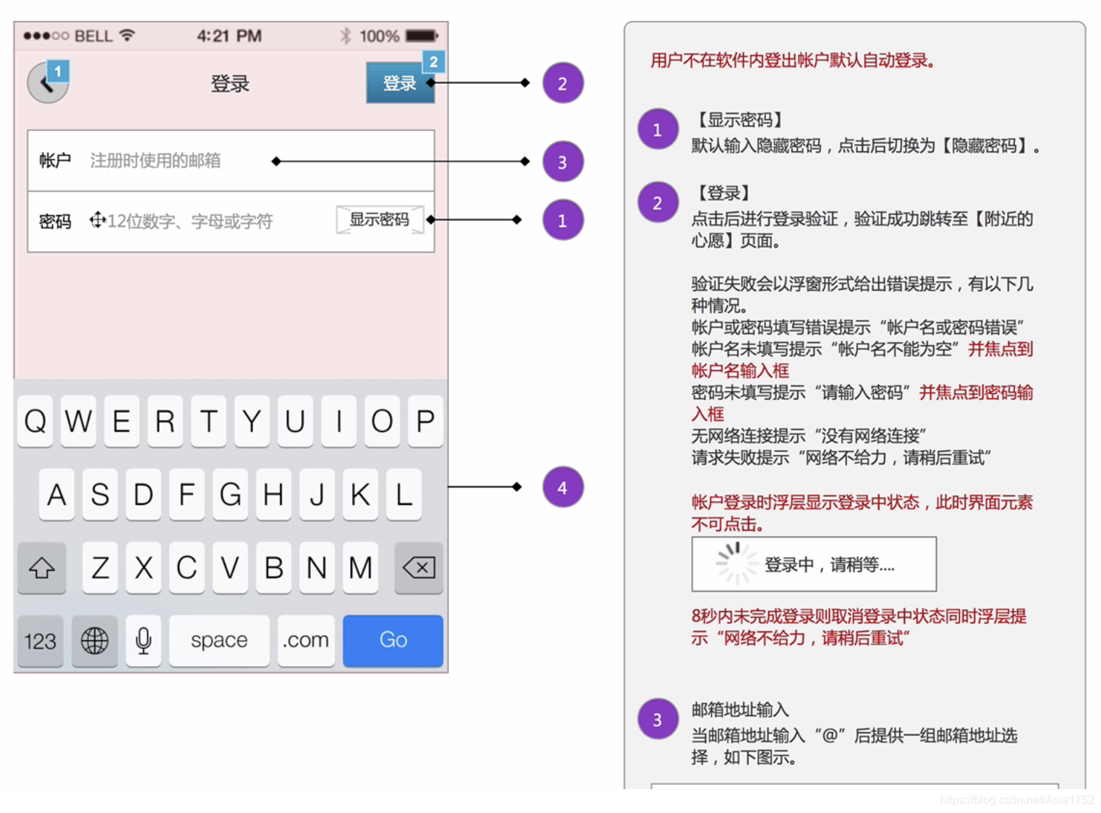The width and height of the screenshot is (1101, 813).
Task: Tap the Y key on keyboard
Action: tap(252, 421)
